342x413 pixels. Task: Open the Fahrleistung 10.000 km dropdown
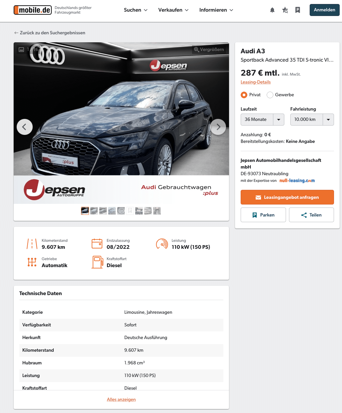(x=312, y=120)
